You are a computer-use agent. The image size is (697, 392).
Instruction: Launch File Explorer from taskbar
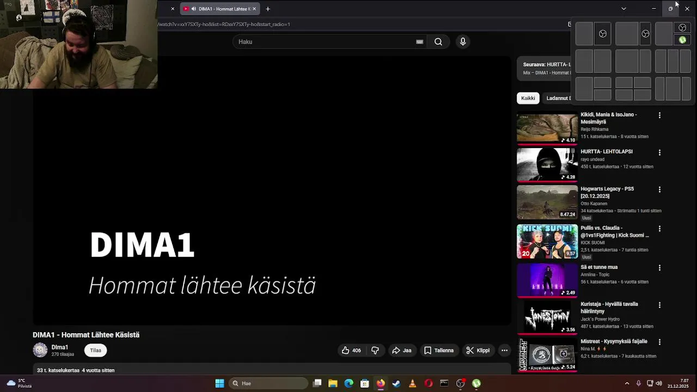tap(333, 383)
